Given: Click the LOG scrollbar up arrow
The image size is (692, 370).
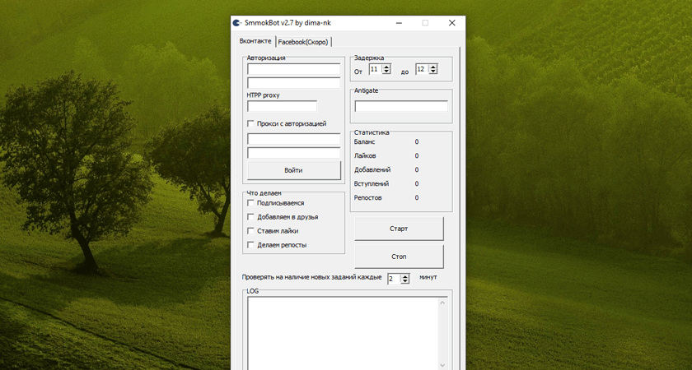Looking at the screenshot, I should 442,303.
